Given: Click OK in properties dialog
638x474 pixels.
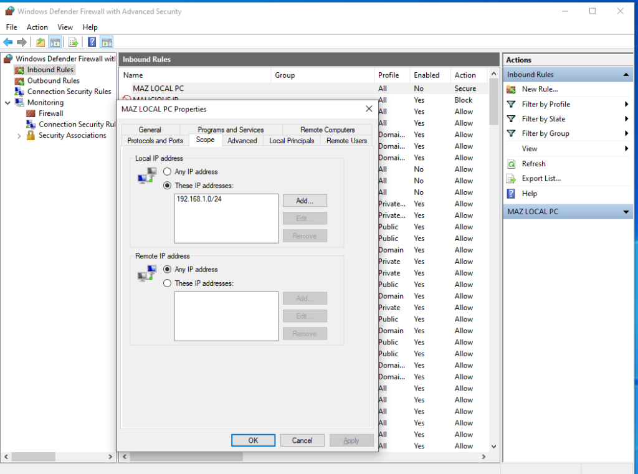Looking at the screenshot, I should [253, 440].
